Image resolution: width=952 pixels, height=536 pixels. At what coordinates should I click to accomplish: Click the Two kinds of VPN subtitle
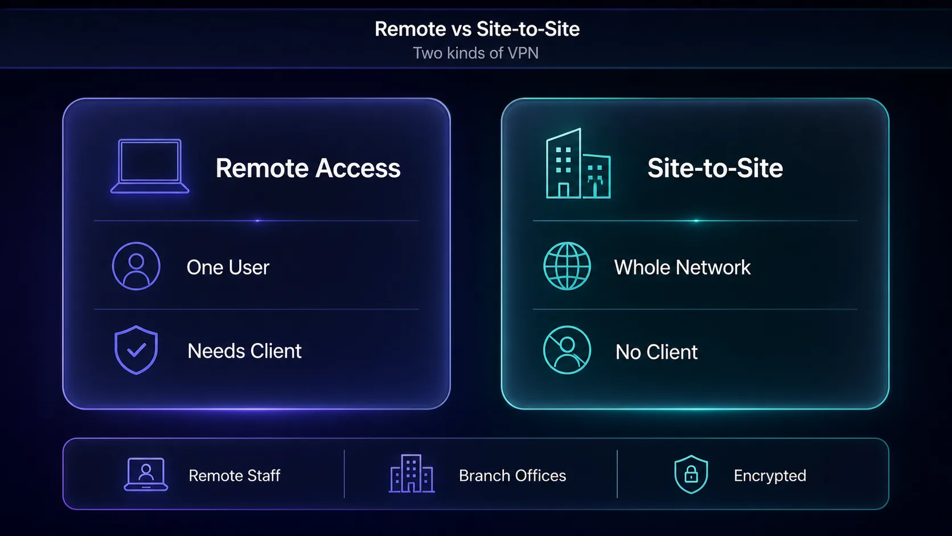(x=475, y=53)
